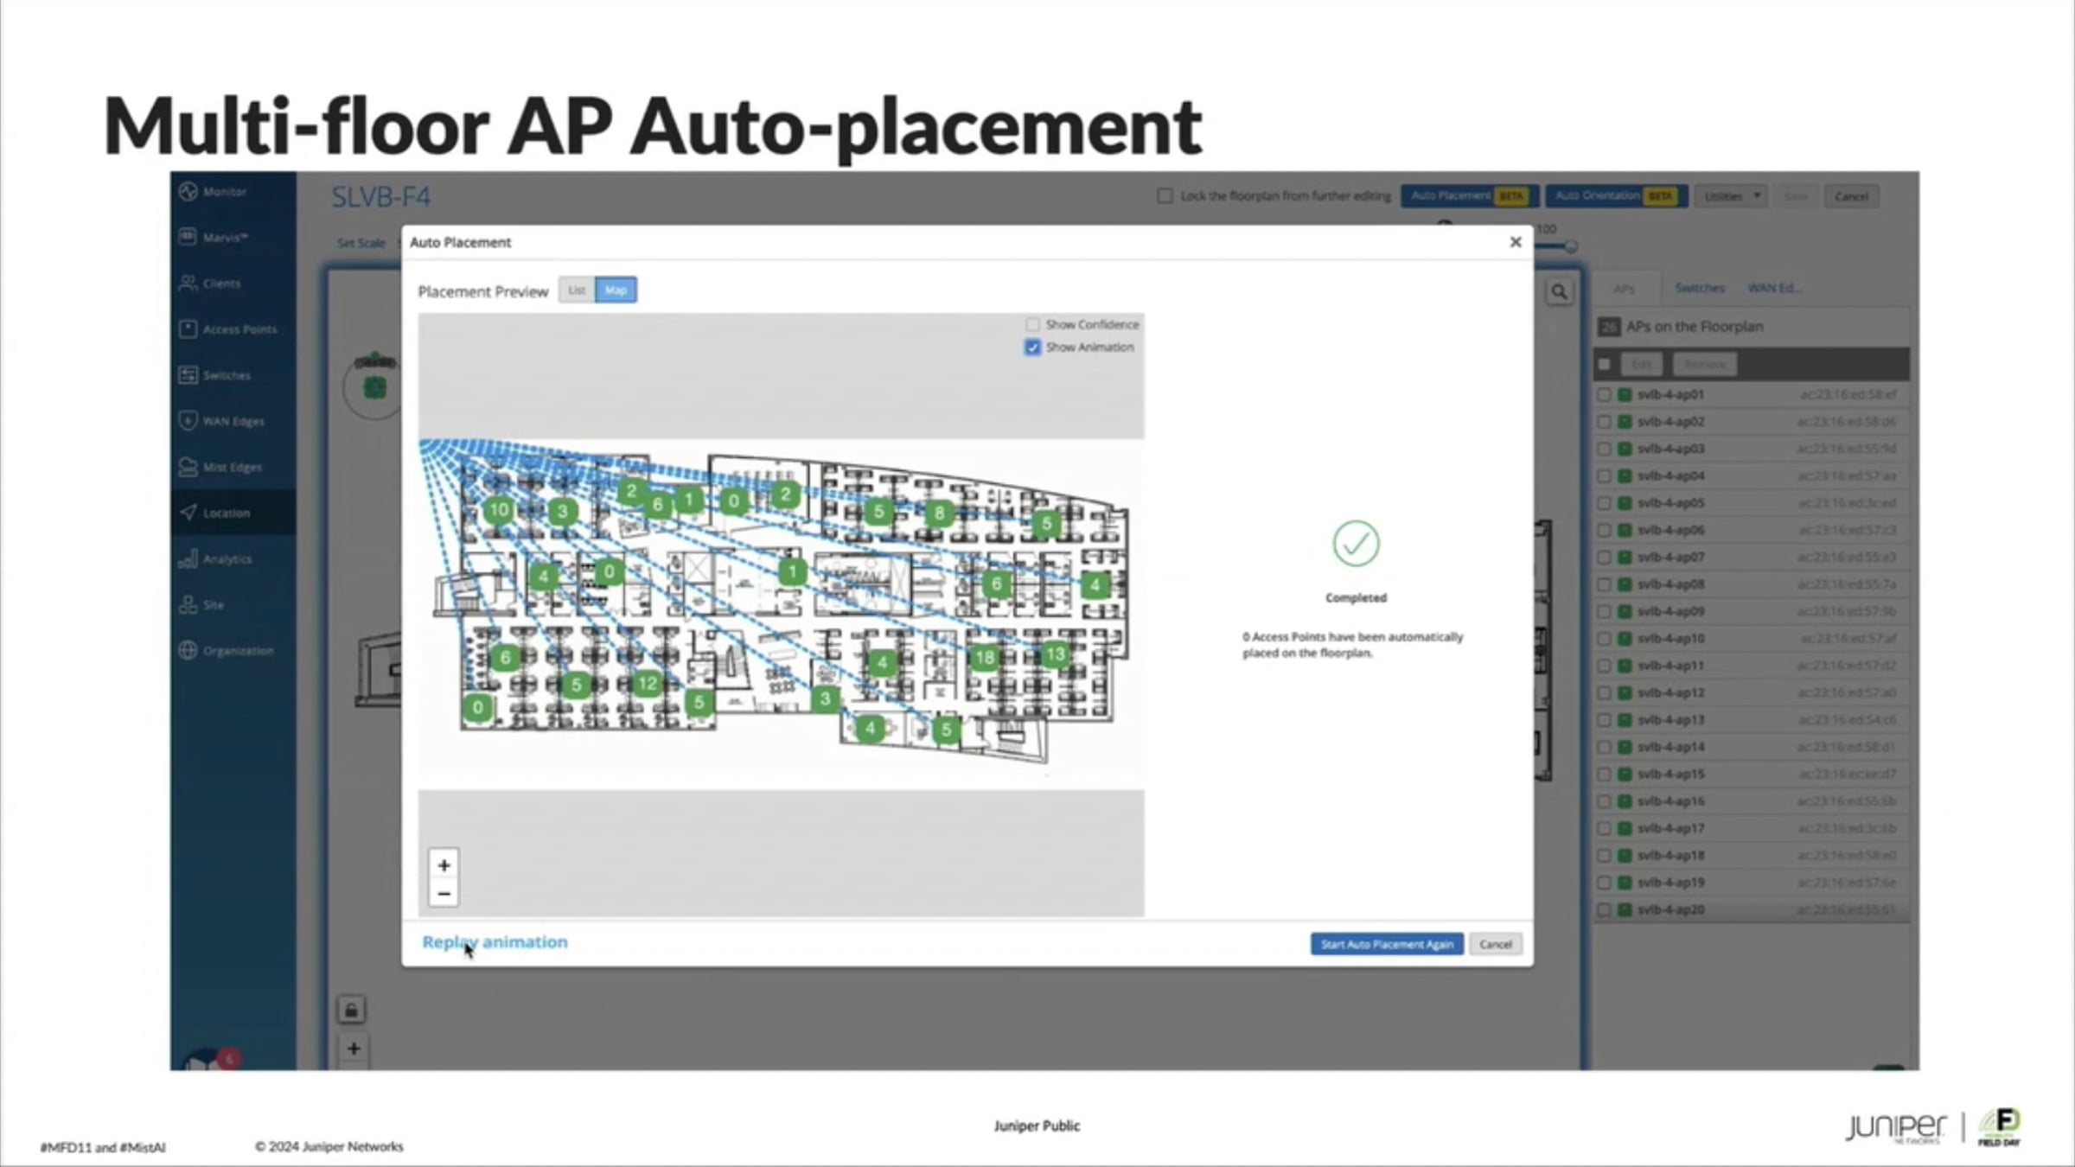This screenshot has width=2075, height=1167.
Task: Uncheck the Show Animation checkbox
Action: point(1032,348)
